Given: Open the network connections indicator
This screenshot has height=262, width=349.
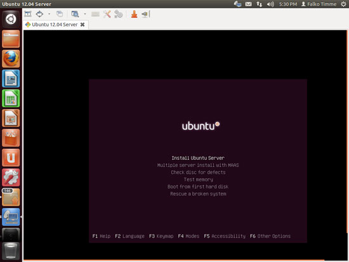Looking at the screenshot, I should point(259,4).
